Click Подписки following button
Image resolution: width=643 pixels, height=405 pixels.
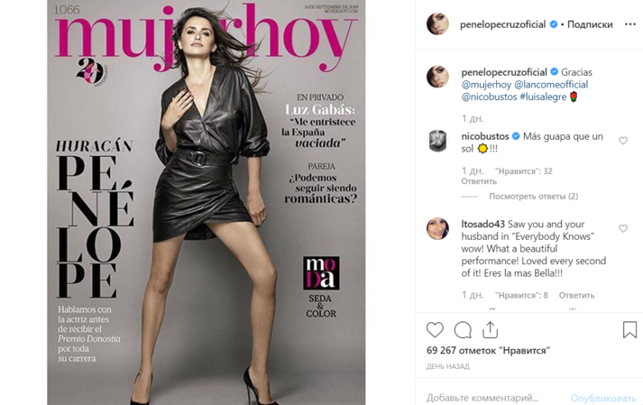coord(590,24)
